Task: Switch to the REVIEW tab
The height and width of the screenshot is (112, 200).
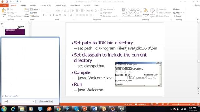Action: pos(87,6)
